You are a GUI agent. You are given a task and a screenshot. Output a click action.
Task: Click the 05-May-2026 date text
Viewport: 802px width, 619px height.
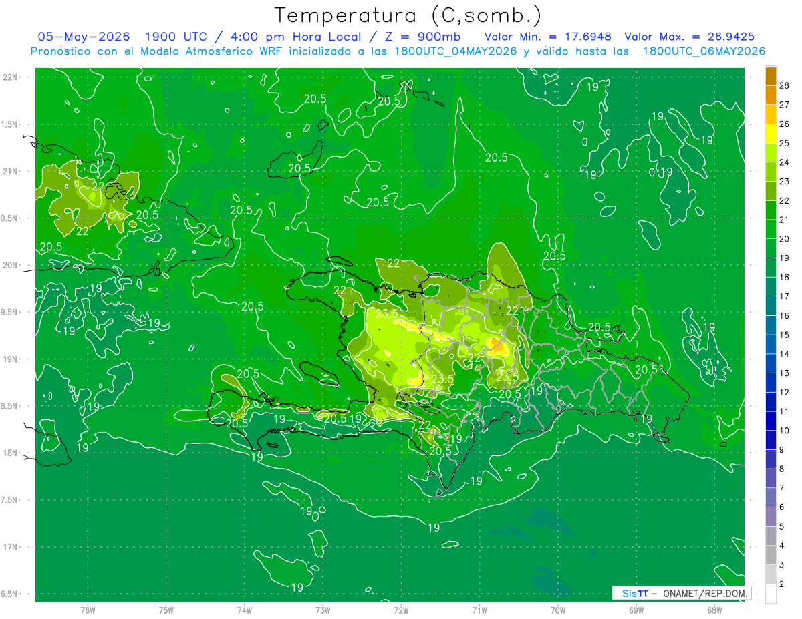pyautogui.click(x=84, y=37)
